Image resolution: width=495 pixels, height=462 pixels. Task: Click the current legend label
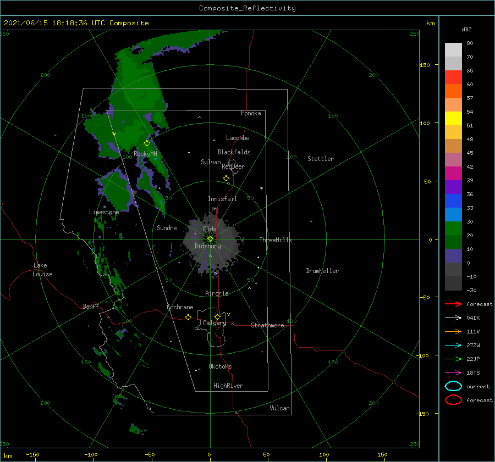coord(478,386)
